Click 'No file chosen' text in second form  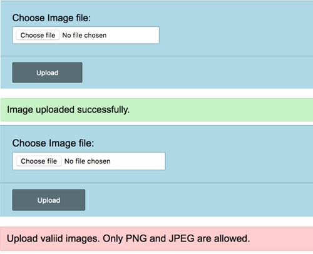pos(88,161)
